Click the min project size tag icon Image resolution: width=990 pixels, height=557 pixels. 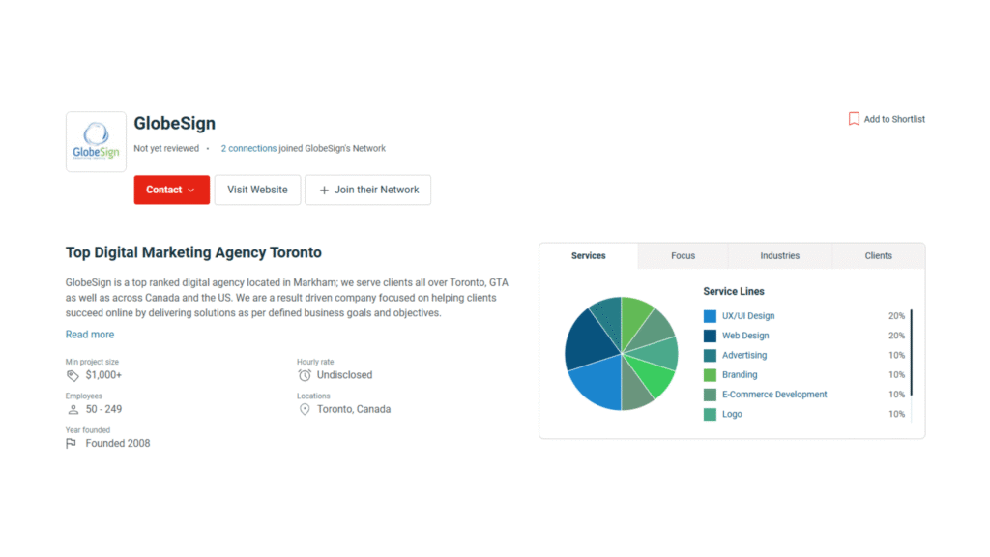(x=73, y=375)
